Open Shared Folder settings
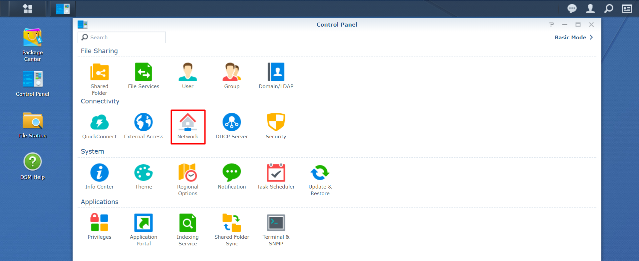Screen dimensions: 639x261 [99, 79]
